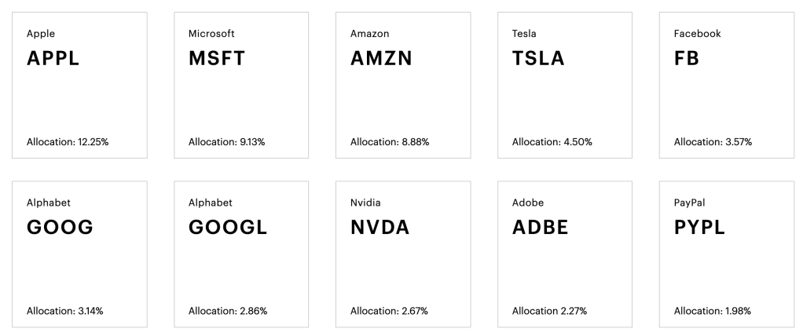Viewport: 803px width, 336px height.
Task: Open the ADBE ticker heading
Action: [x=540, y=228]
